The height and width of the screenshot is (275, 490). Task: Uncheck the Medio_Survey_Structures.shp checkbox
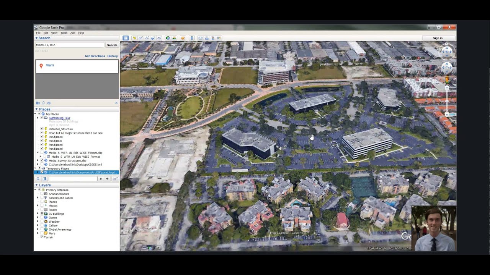(42, 161)
